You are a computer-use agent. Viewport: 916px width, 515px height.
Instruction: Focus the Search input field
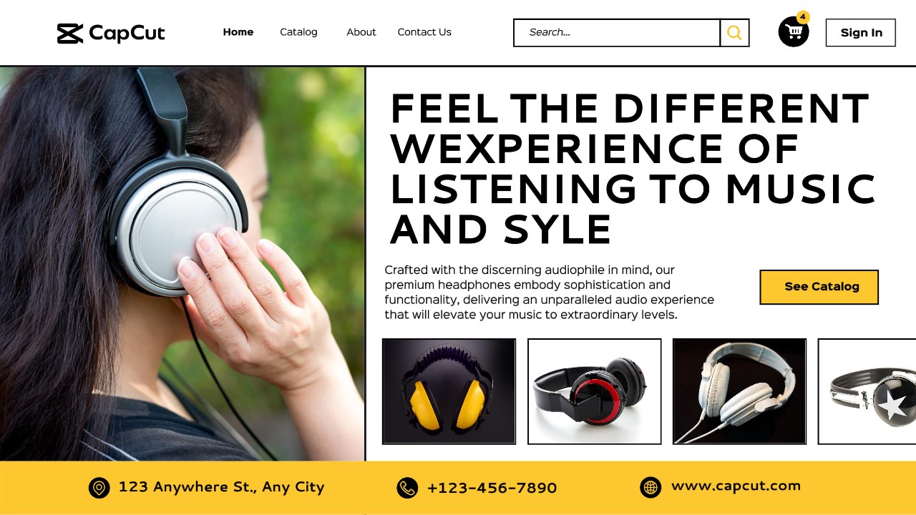(617, 33)
